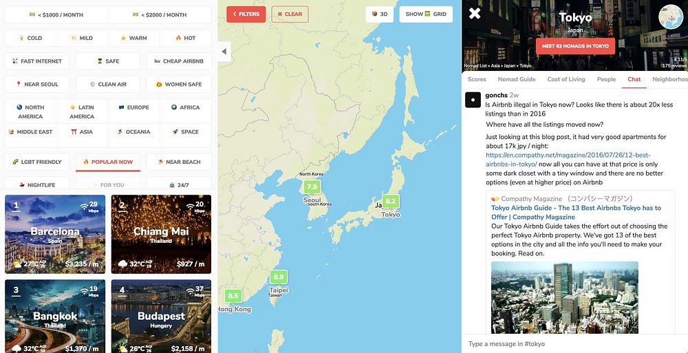Viewport: 688px width, 353px height.
Task: Click Chiang Mai weather cloud icon
Action: [123, 264]
